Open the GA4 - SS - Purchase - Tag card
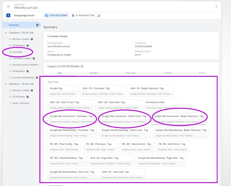 103,91
